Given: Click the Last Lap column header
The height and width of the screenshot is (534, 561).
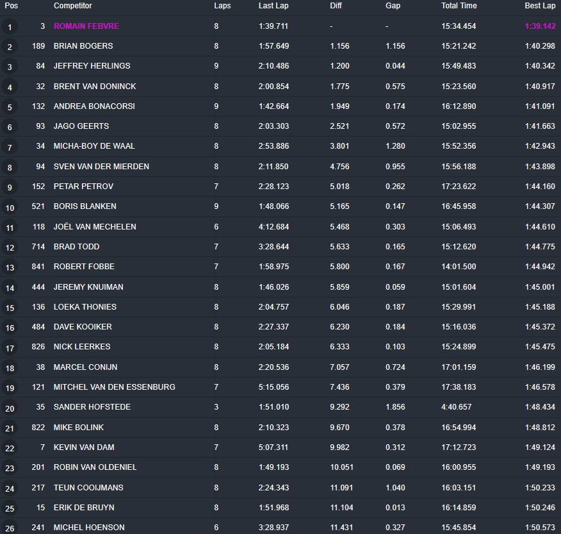Looking at the screenshot, I should (x=273, y=6).
